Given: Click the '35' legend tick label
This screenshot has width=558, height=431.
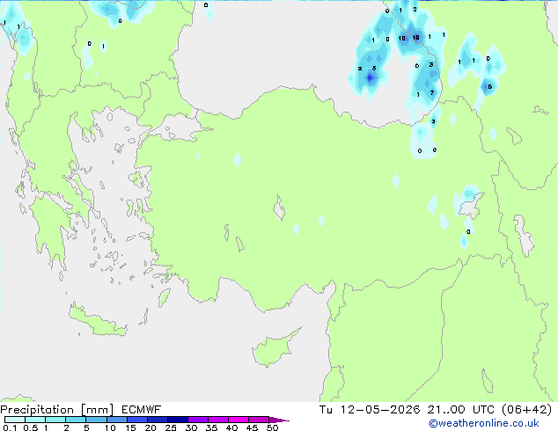Looking at the screenshot, I should click(211, 427).
